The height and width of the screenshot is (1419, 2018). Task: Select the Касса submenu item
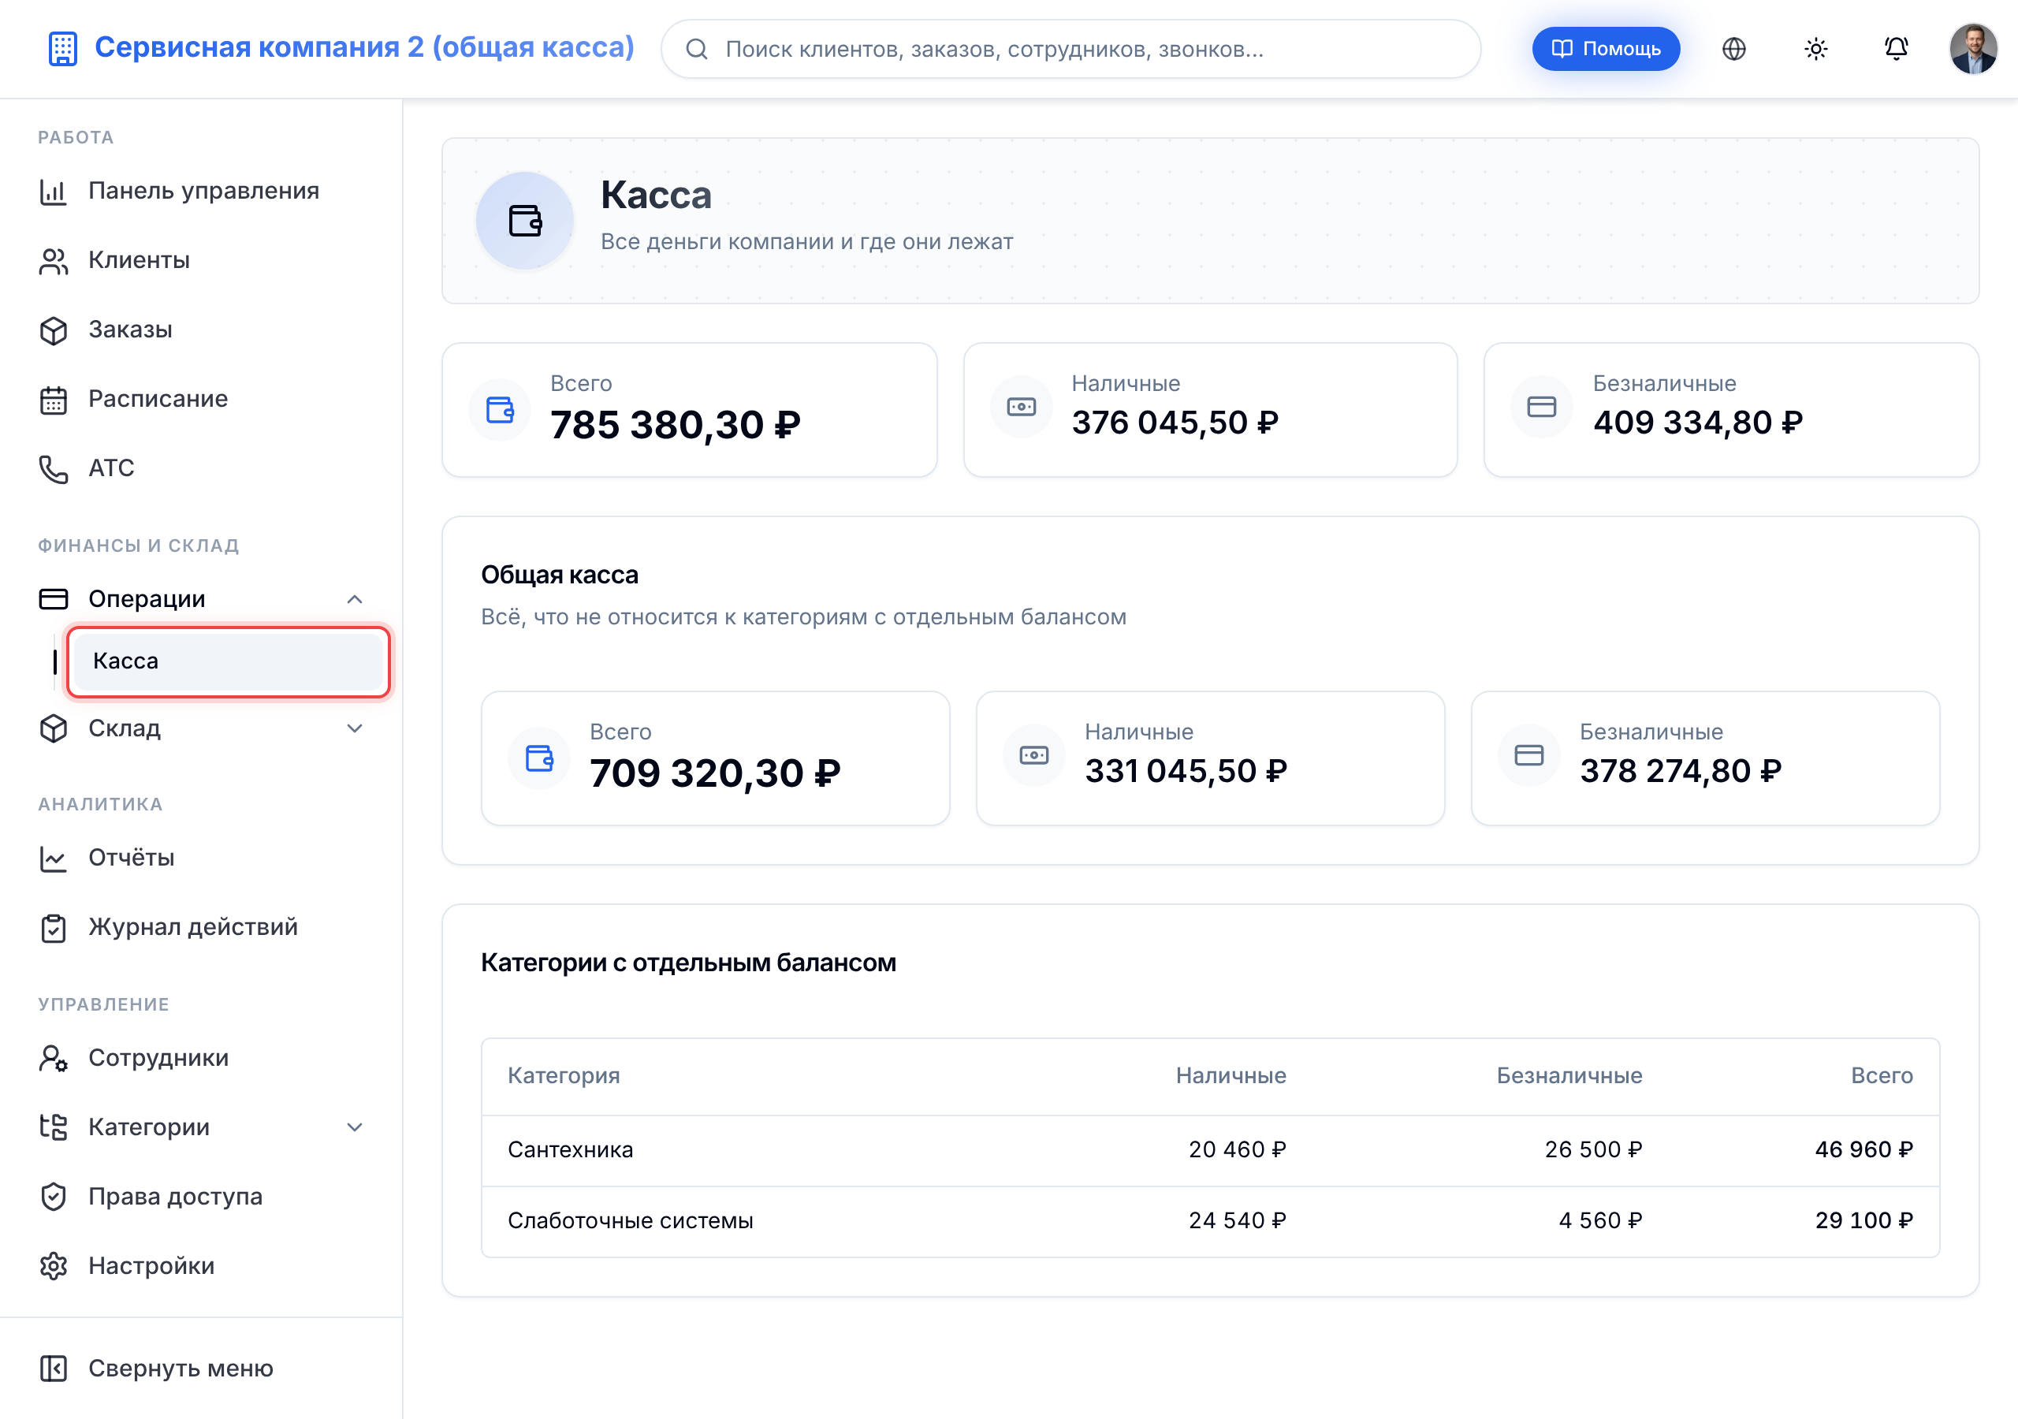tap(229, 661)
